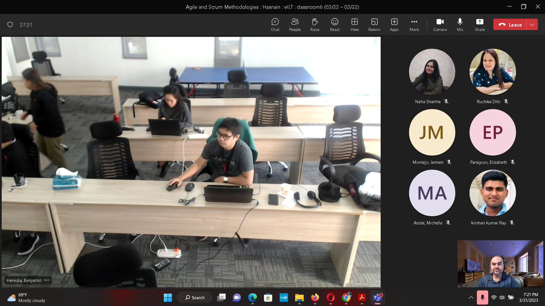Open the People participants list
This screenshot has width=545, height=306.
[295, 24]
